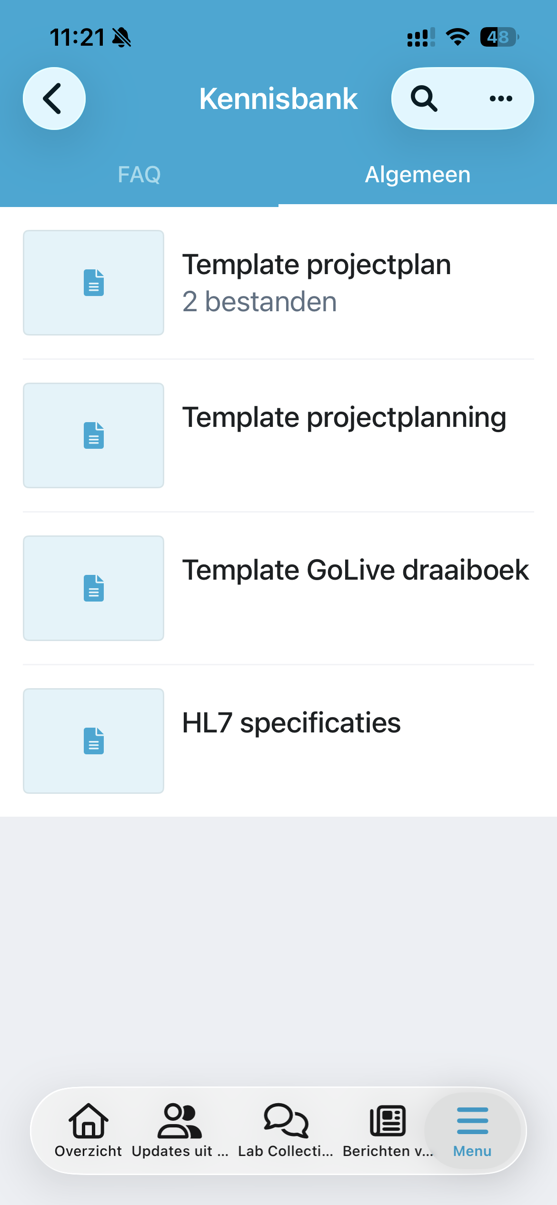Tap the HL7 specificaties document thumbnail
This screenshot has height=1205, width=557.
pyautogui.click(x=94, y=741)
